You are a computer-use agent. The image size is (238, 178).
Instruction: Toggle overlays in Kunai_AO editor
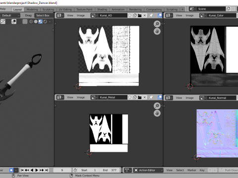point(160,15)
